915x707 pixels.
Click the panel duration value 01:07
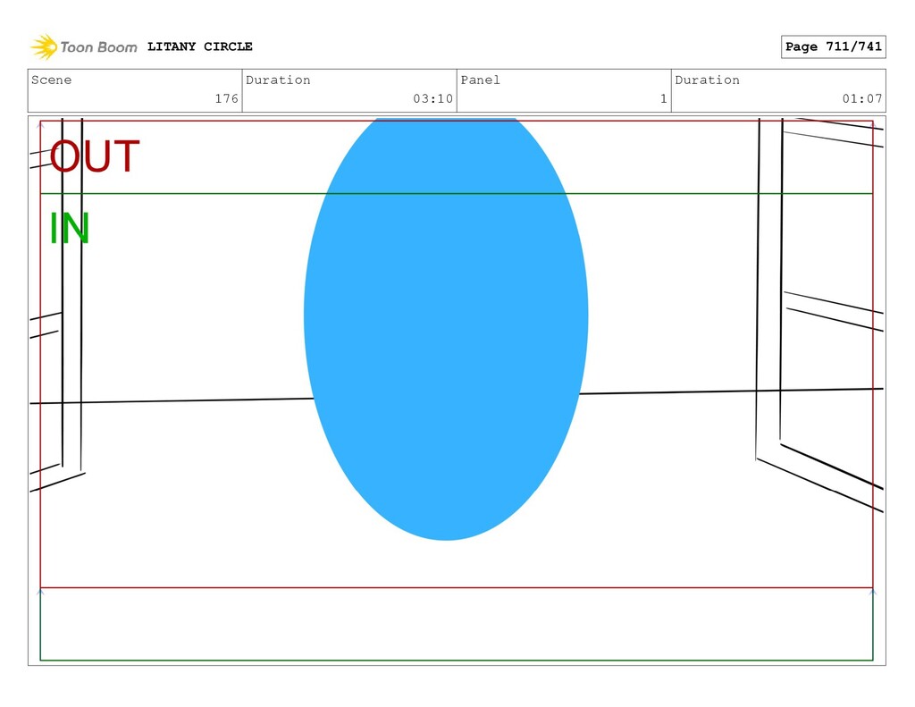(x=862, y=98)
